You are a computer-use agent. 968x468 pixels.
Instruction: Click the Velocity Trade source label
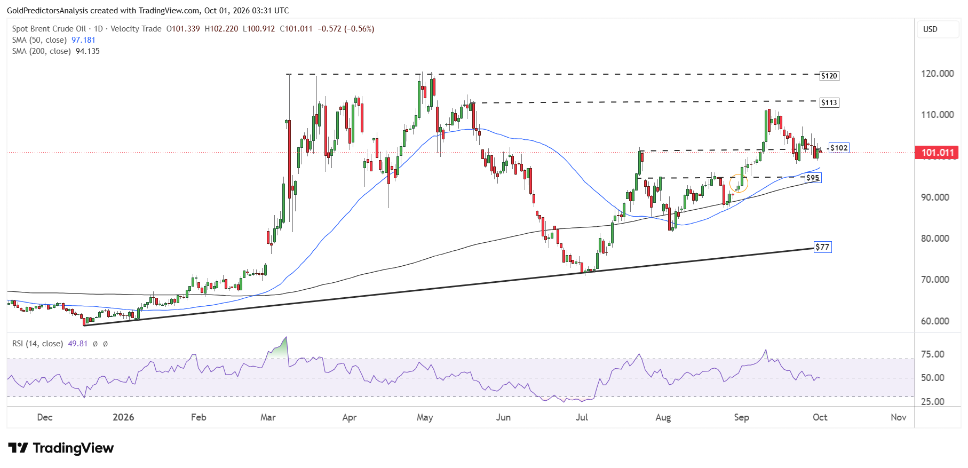[136, 29]
